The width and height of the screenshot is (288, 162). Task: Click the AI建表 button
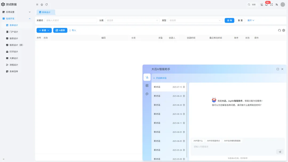coord(60,30)
